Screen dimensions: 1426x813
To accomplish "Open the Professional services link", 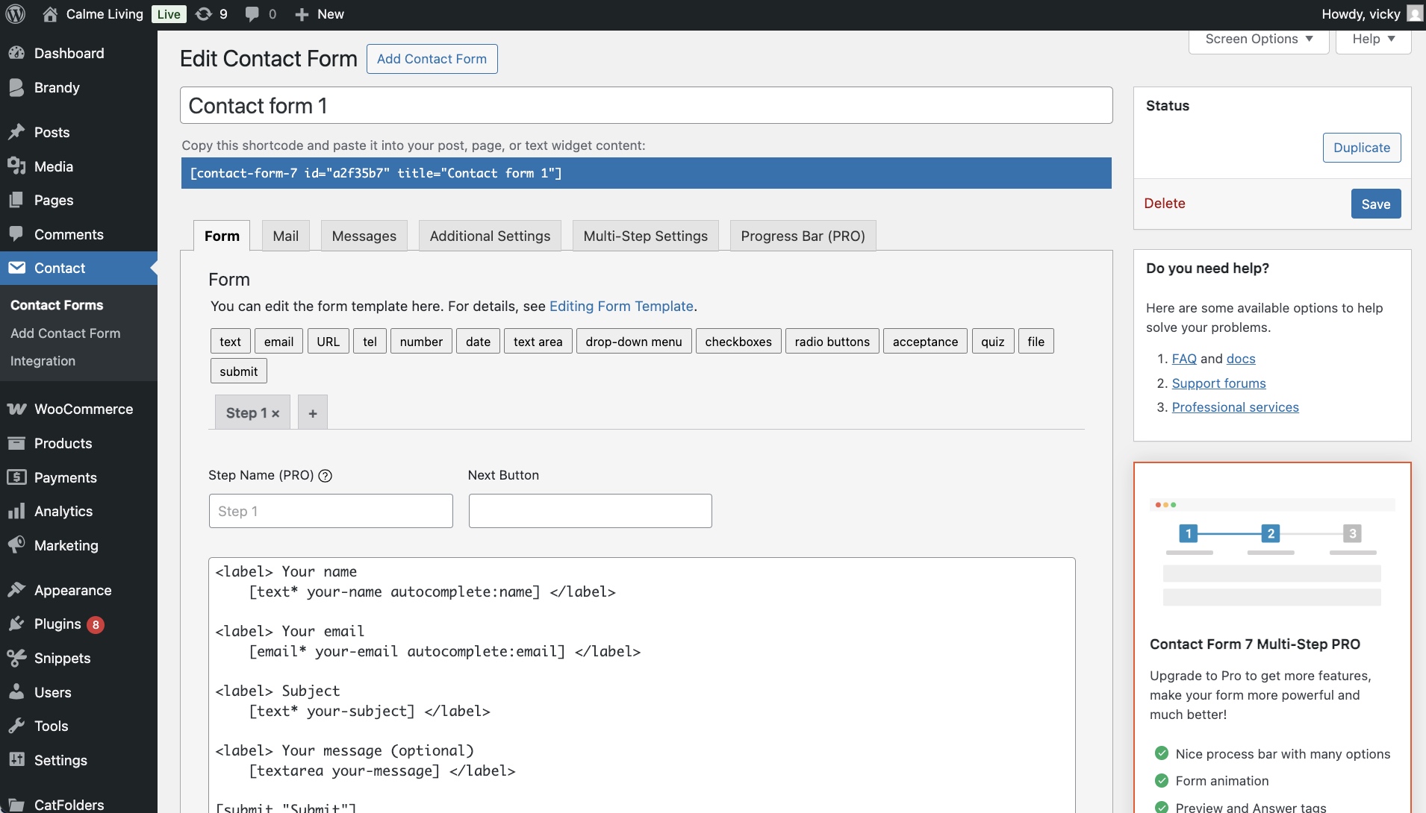I will [x=1235, y=407].
